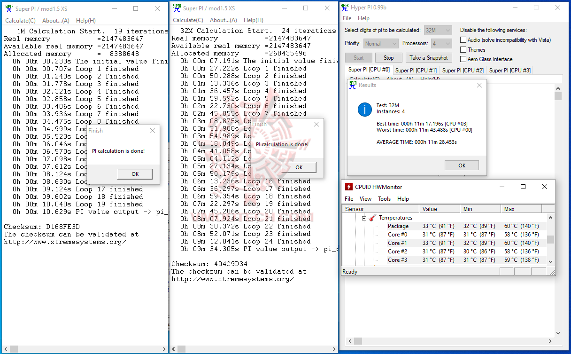
Task: Click the xtremesystems.org URL in the 32M window
Action: [233, 279]
